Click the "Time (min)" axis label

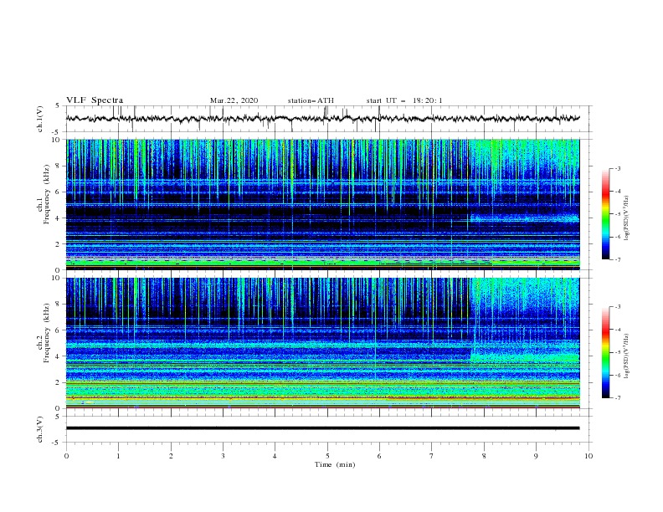(x=335, y=464)
